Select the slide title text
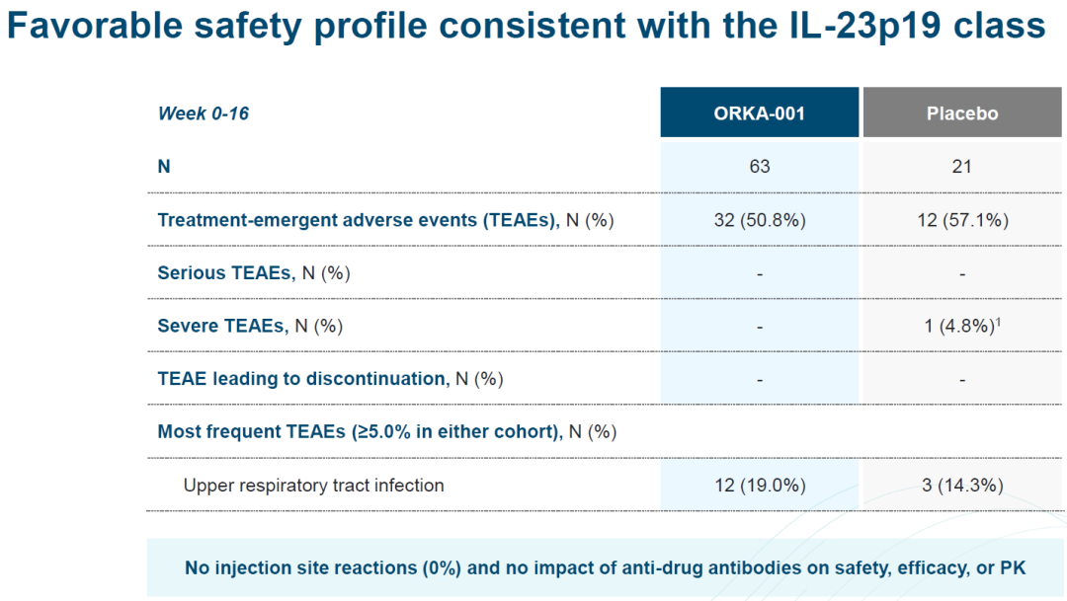 (x=525, y=27)
